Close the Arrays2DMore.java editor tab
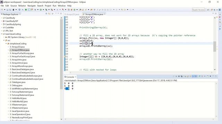This screenshot has width=222, height=124. click(105, 14)
